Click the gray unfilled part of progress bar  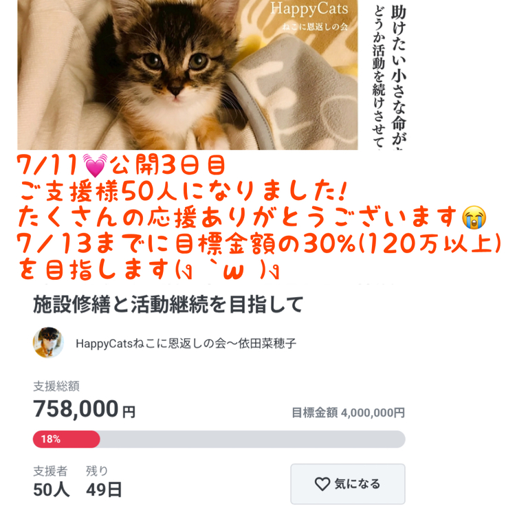(252, 439)
